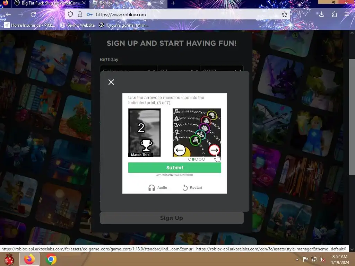Open the Firefox hamburger menu
Viewport: 355px width, 266px height.
click(347, 15)
